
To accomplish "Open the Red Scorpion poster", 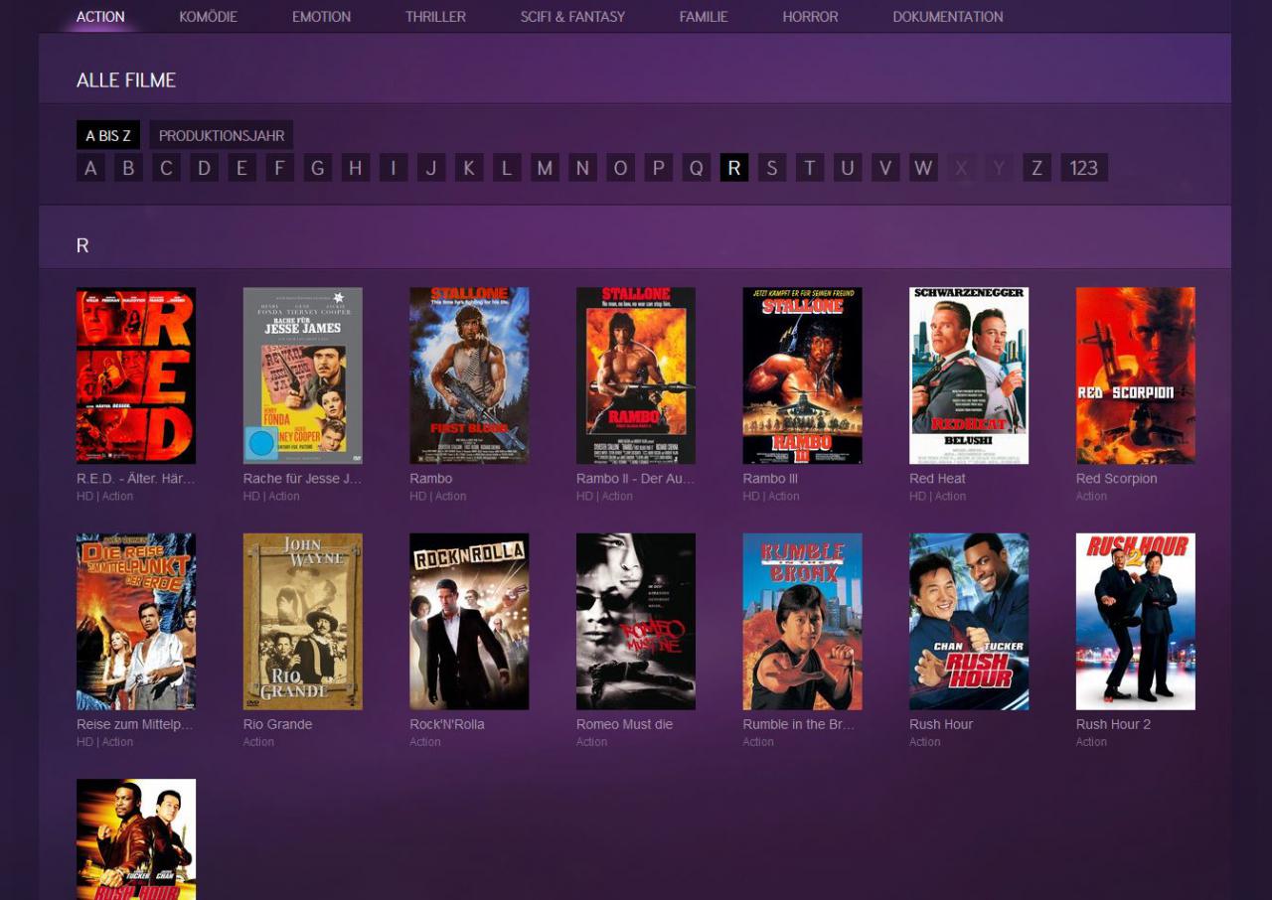I will click(1136, 375).
